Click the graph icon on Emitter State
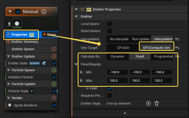Screen dimensions: 189x118 tap(44, 63)
